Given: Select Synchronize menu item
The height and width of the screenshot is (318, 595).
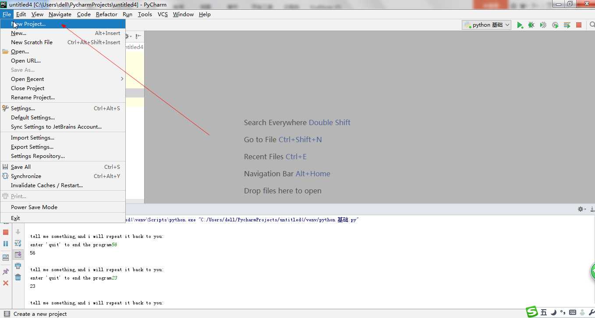Looking at the screenshot, I should tap(63, 176).
